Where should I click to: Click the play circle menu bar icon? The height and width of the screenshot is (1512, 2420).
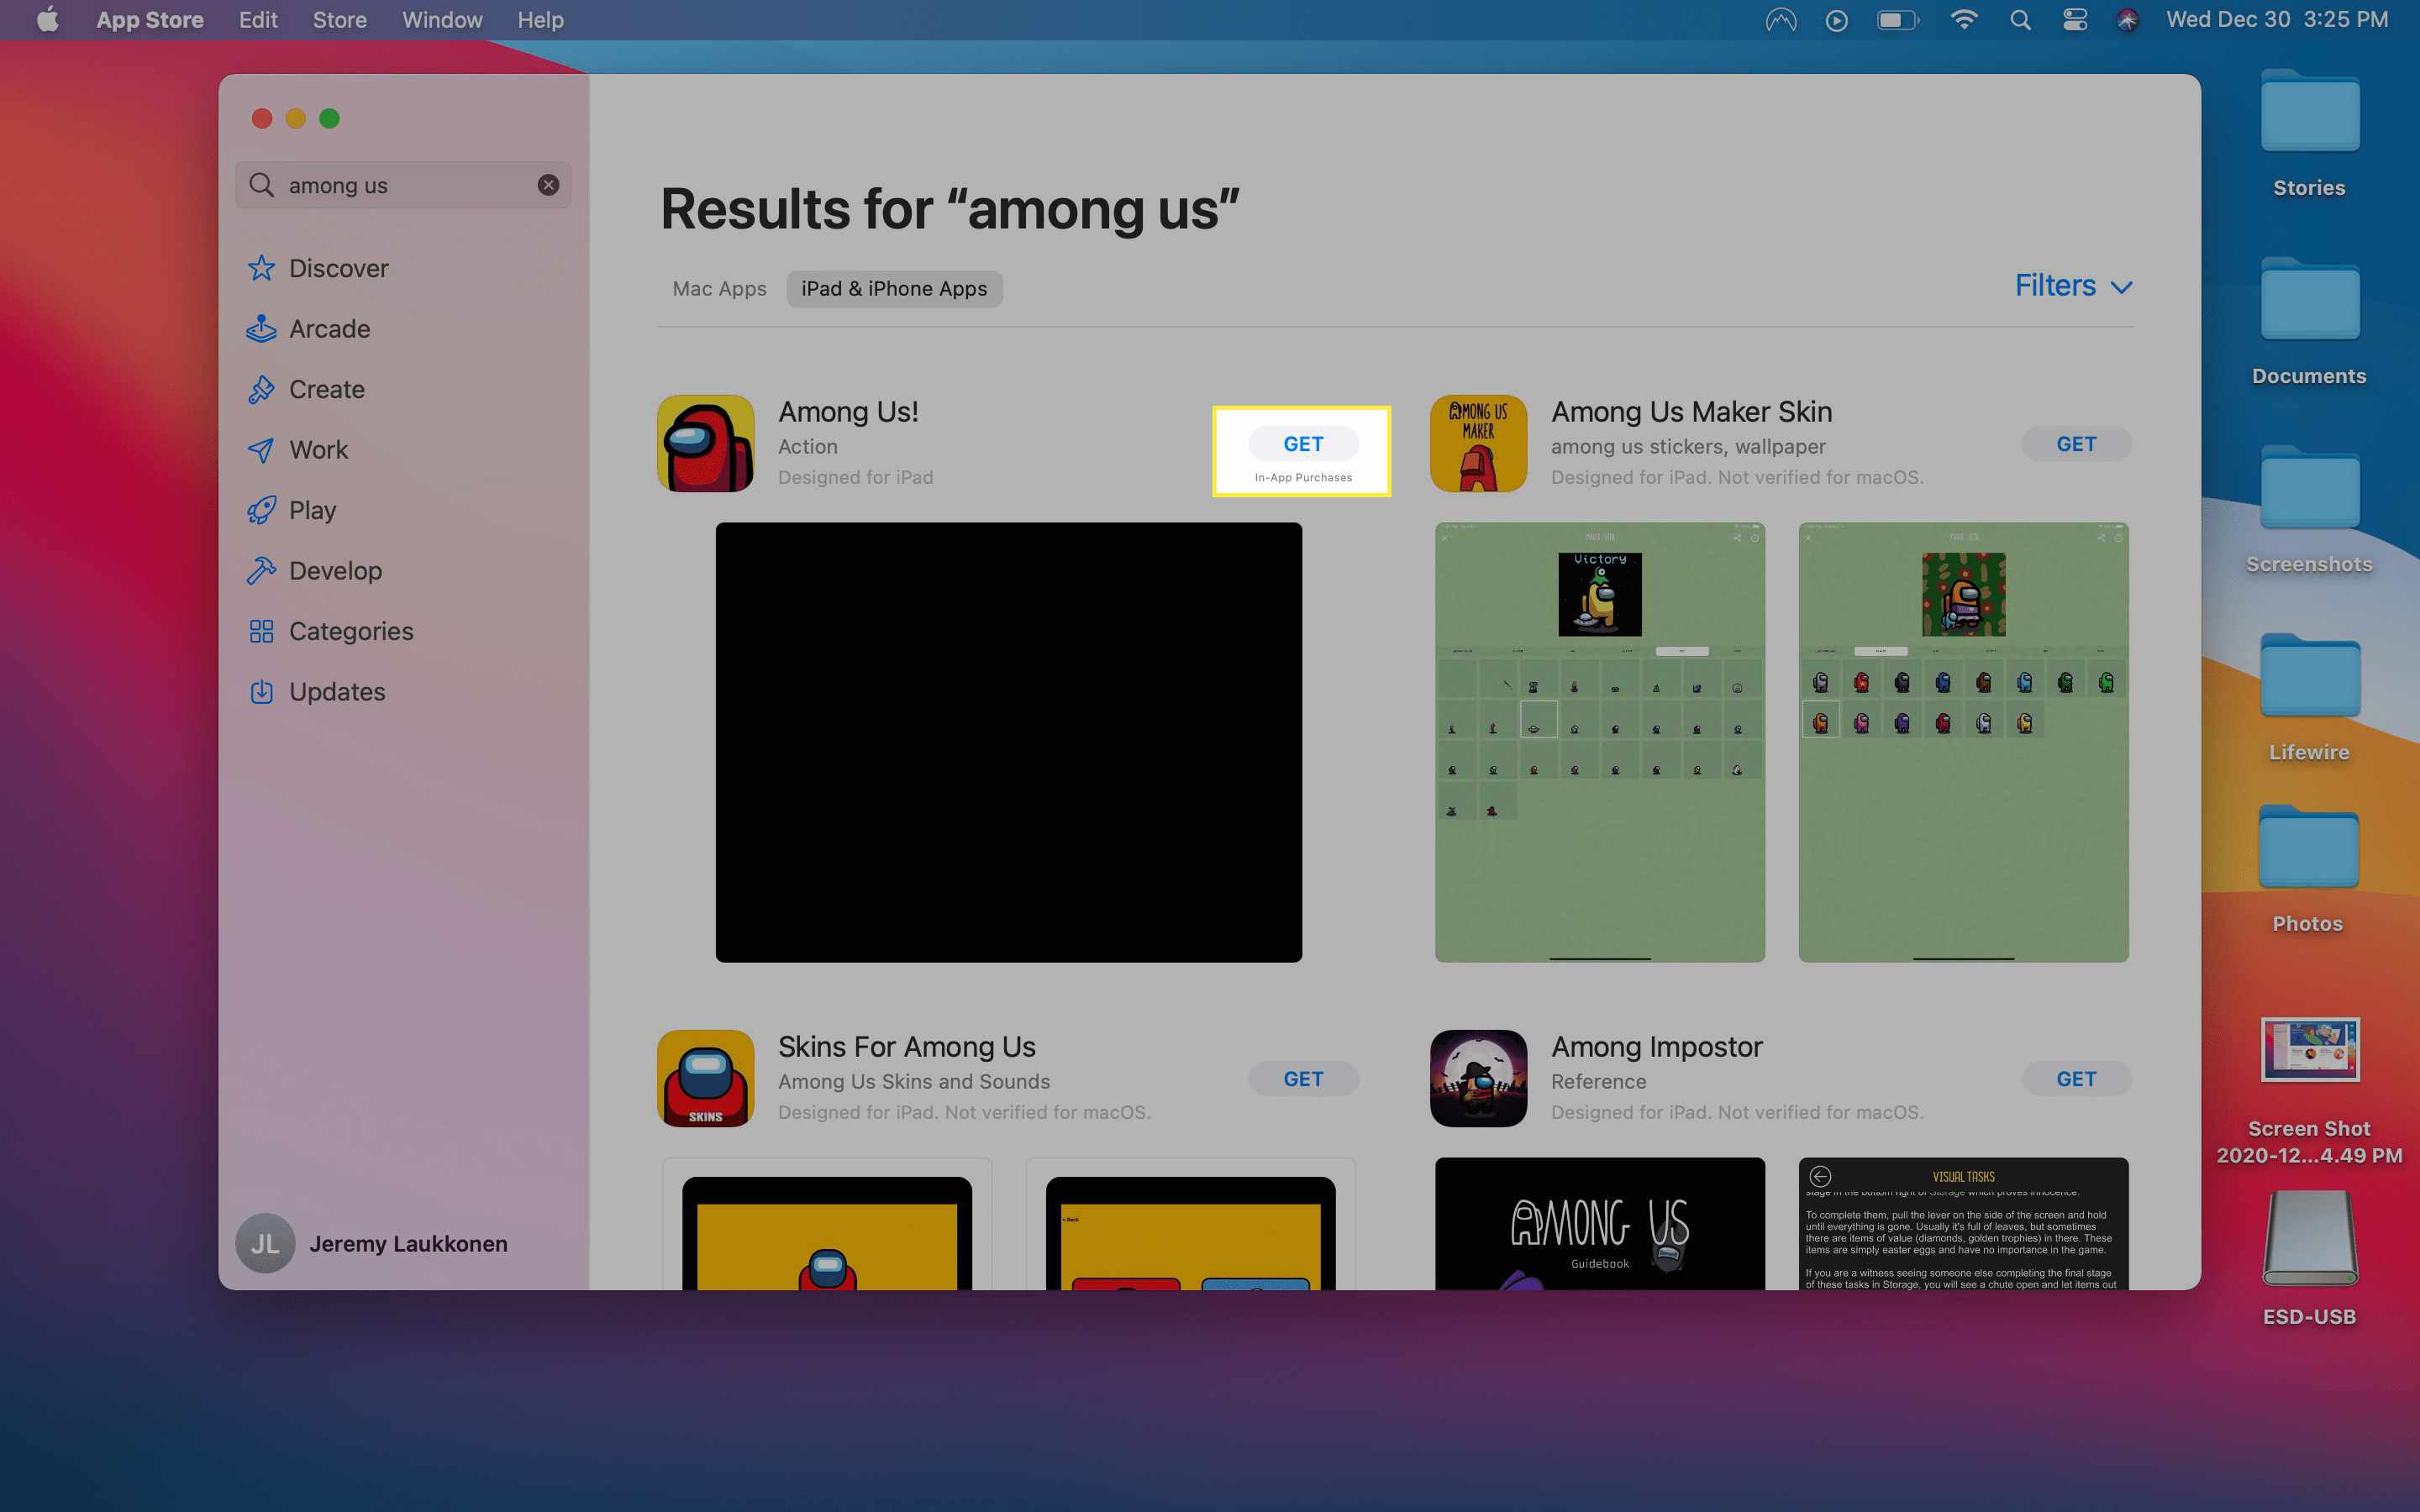point(1836,20)
